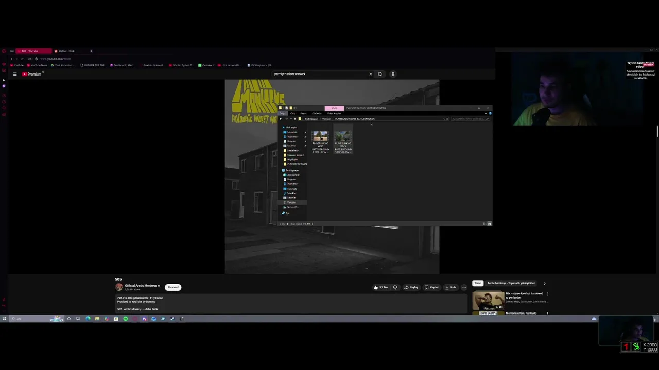Click İndir download button under video

coord(450,287)
